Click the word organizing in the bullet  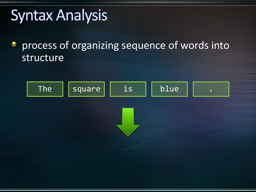coord(95,46)
